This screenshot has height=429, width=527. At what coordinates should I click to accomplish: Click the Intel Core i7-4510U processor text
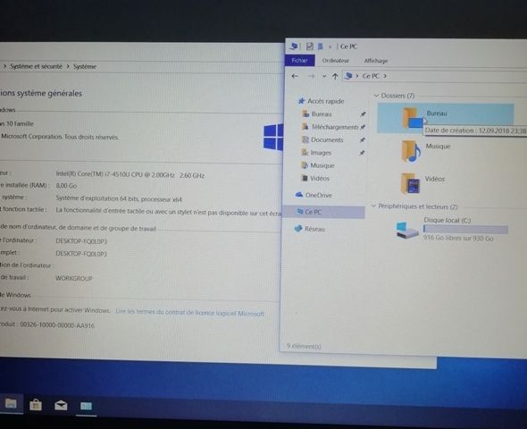click(130, 174)
